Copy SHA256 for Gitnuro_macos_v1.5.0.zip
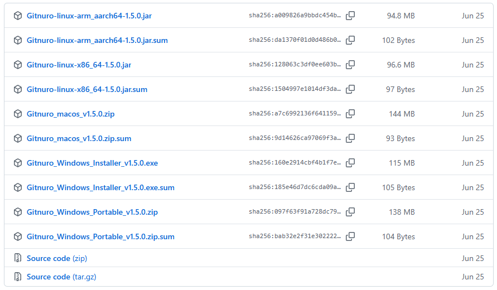This screenshot has width=497, height=290. [350, 114]
